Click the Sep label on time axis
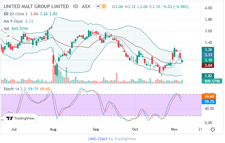 (x=96, y=129)
